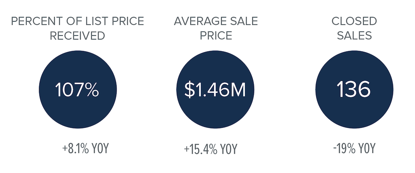
Task: Select the $1.46M value text
Action: (x=215, y=90)
